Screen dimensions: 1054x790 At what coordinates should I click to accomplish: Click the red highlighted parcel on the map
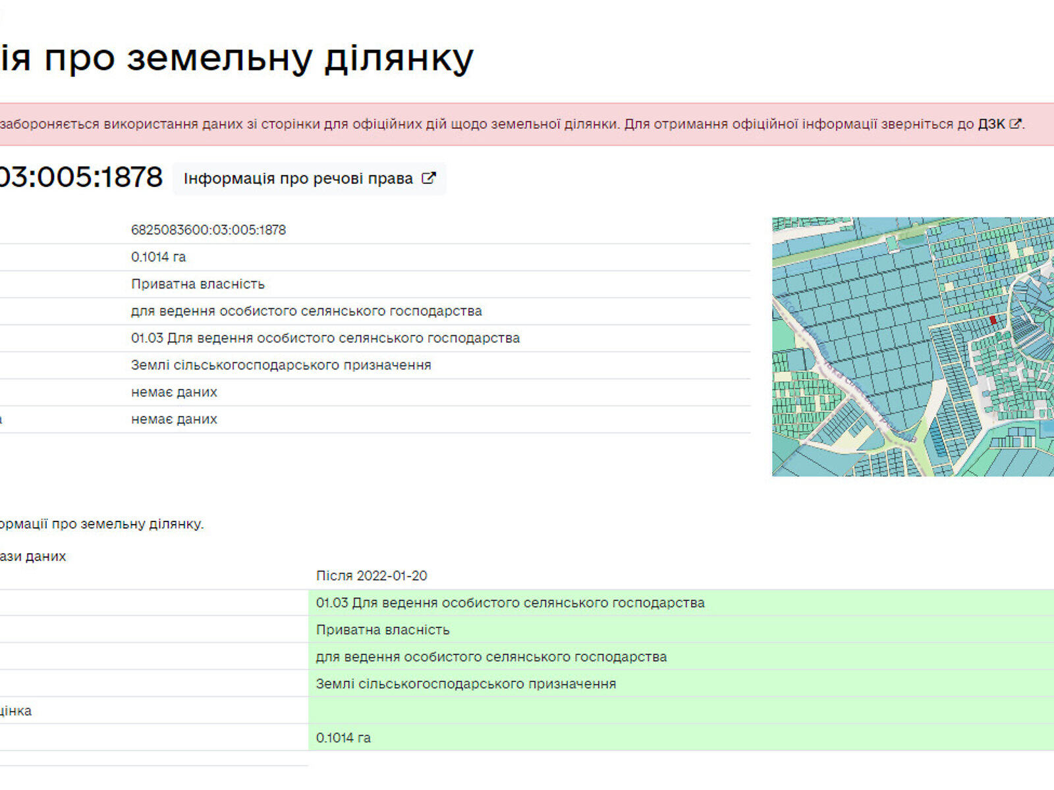pyautogui.click(x=993, y=320)
